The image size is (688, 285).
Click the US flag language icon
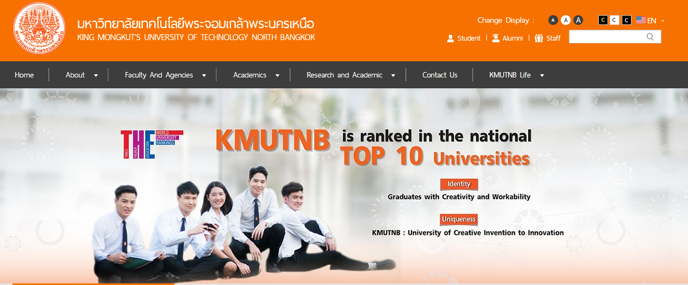pos(641,20)
